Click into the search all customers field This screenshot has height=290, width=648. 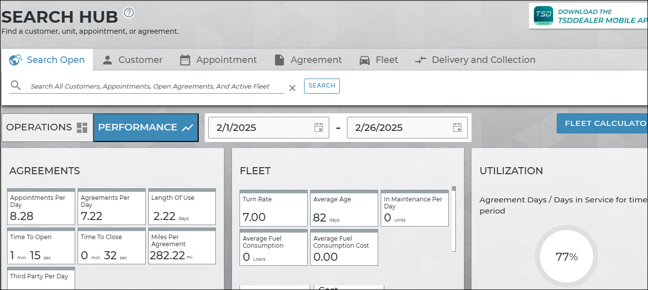click(151, 86)
